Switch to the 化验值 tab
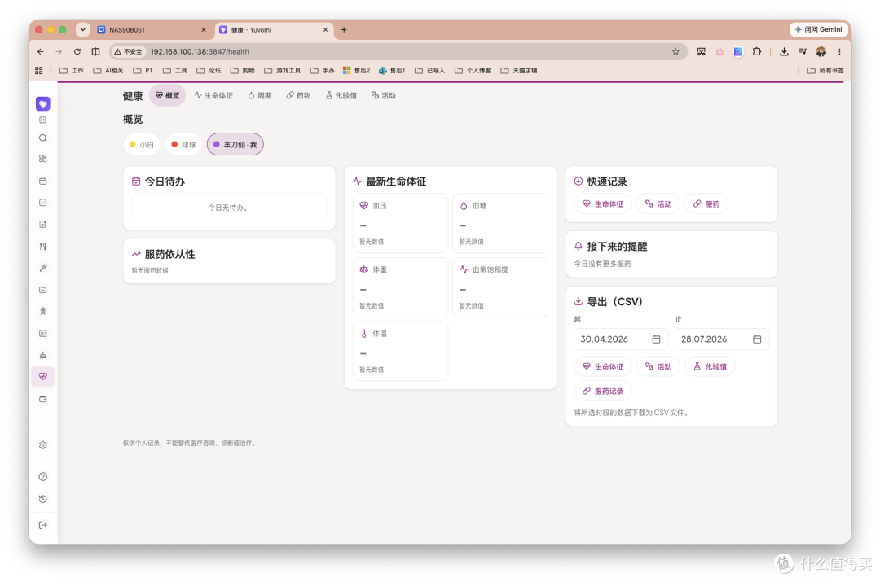The width and height of the screenshot is (880, 582). pyautogui.click(x=341, y=96)
